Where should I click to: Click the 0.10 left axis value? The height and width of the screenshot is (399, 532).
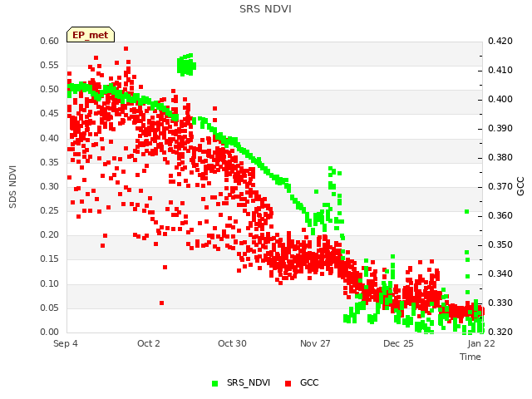coord(50,283)
